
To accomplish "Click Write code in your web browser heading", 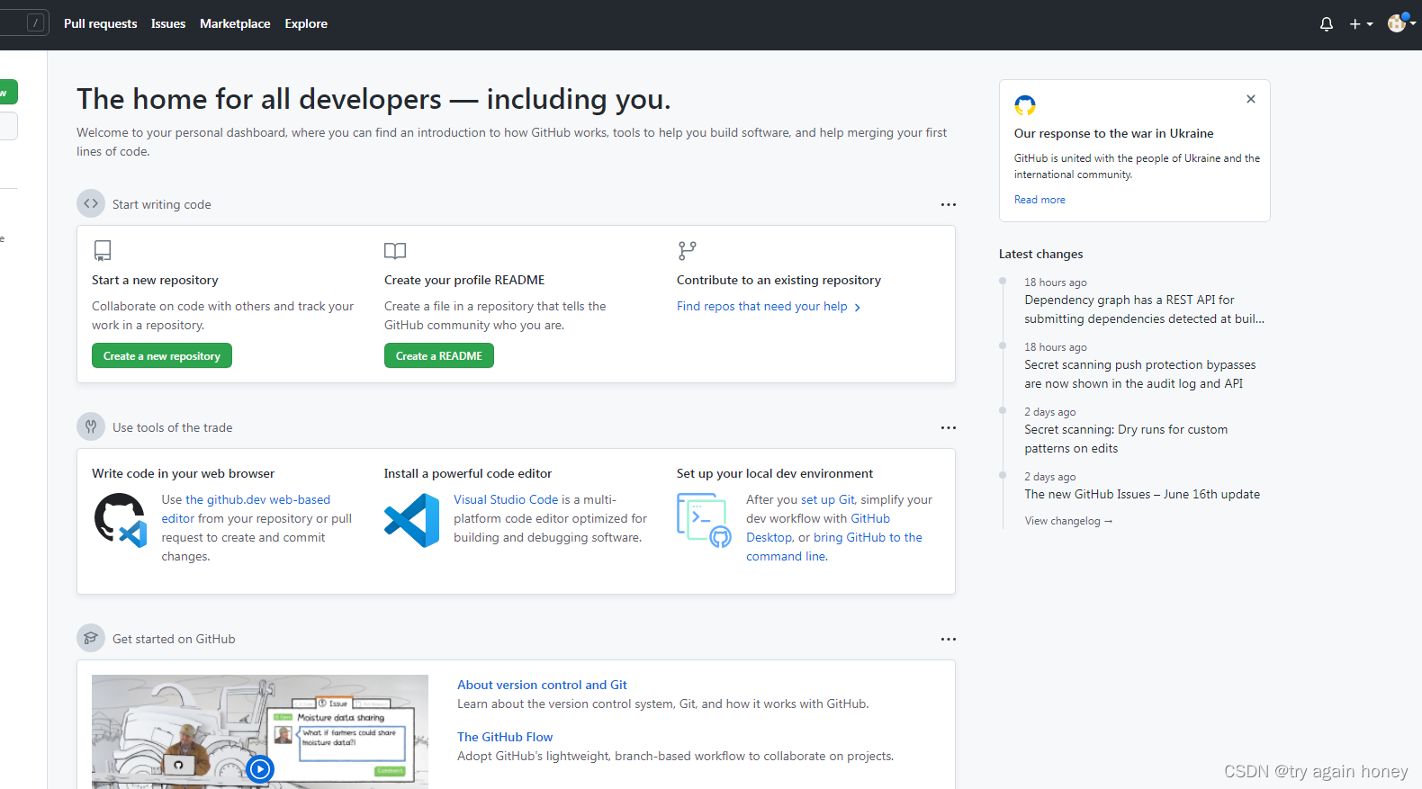I will [x=183, y=473].
